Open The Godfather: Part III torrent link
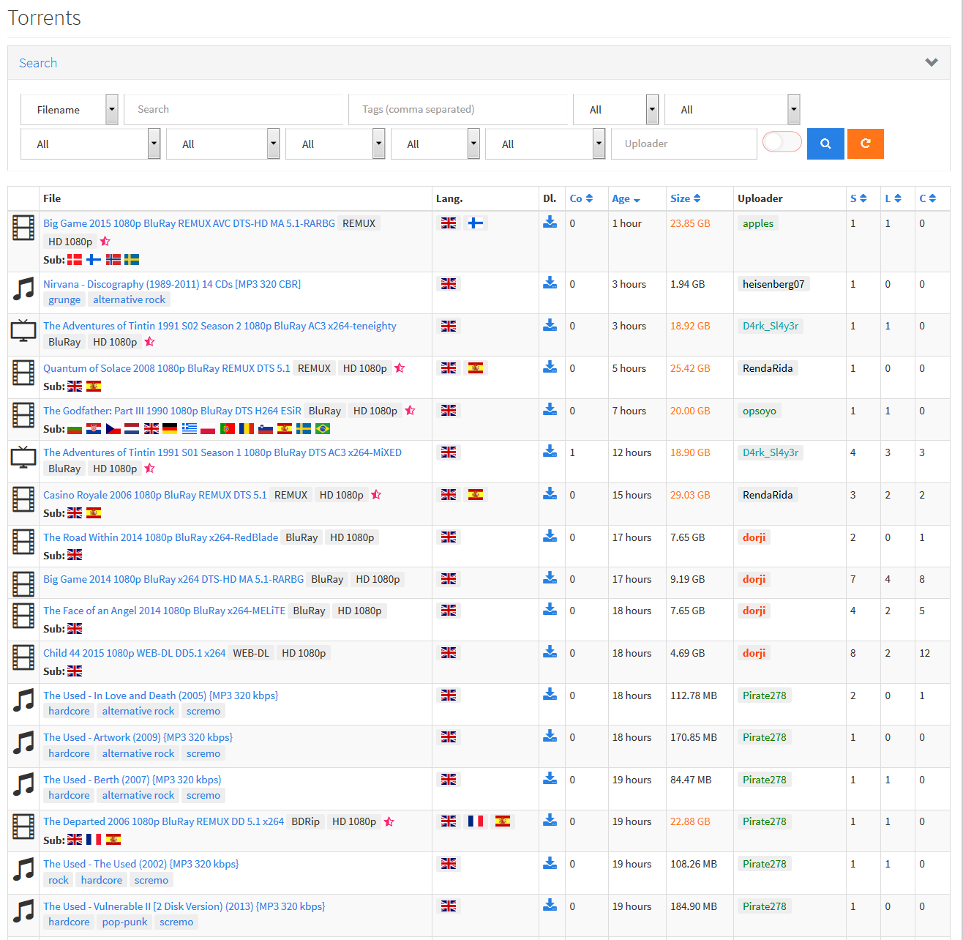 click(x=172, y=411)
